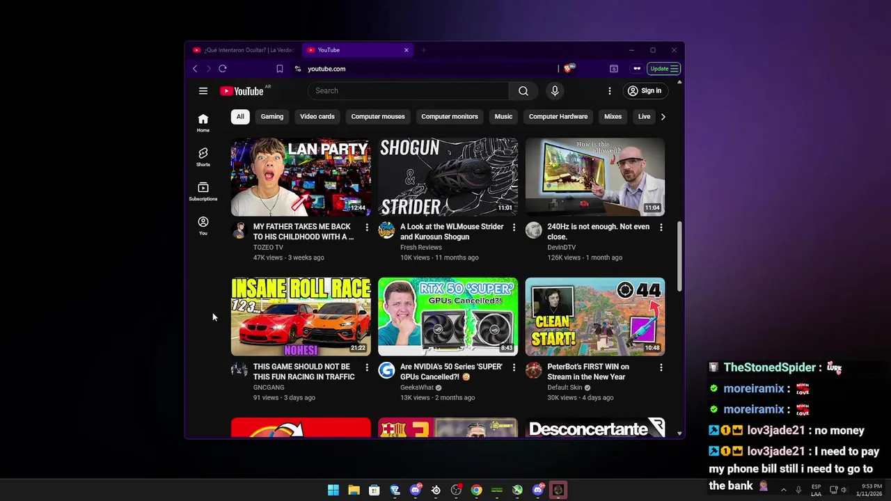This screenshot has height=501, width=891.
Task: Select the Computer Hardware filter chip
Action: pyautogui.click(x=558, y=117)
